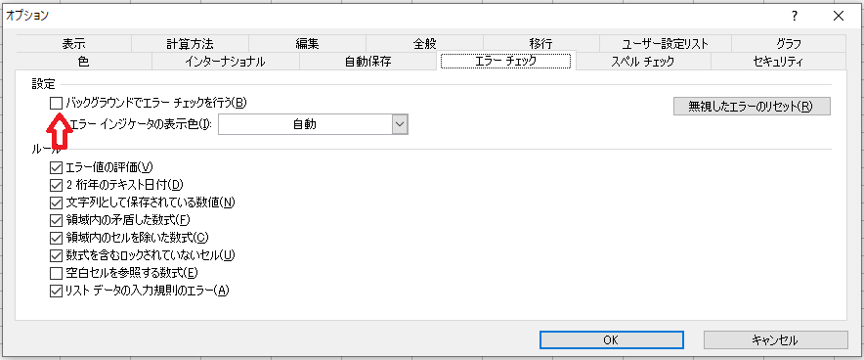
Task: Open the インターナショナル tab
Action: tap(226, 62)
